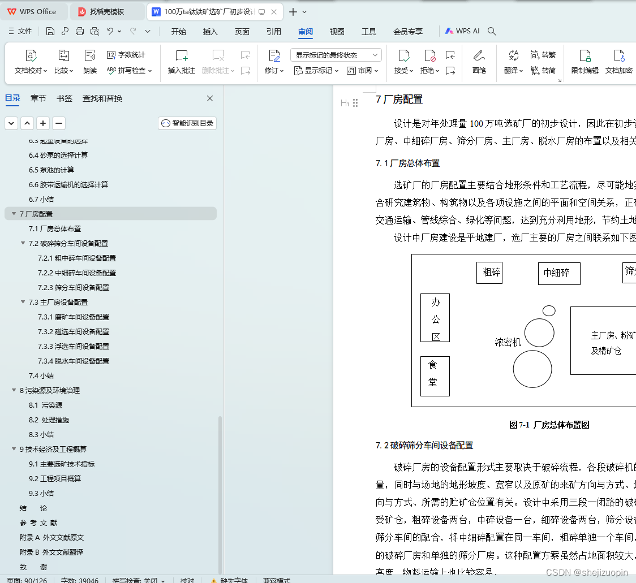The width and height of the screenshot is (636, 583).
Task: Toggle 拼写检查 status bar setting
Action: click(x=138, y=580)
